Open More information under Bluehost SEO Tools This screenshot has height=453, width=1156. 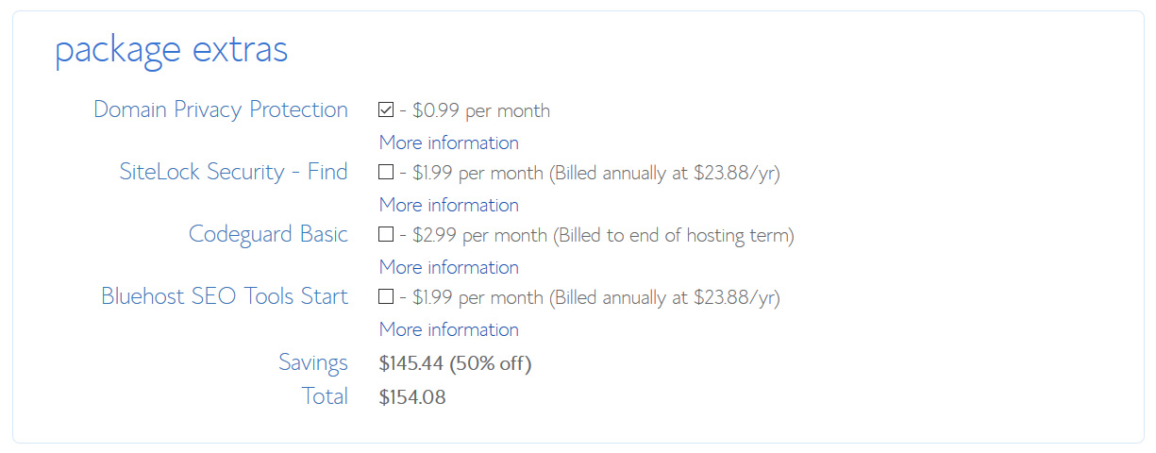coord(448,329)
